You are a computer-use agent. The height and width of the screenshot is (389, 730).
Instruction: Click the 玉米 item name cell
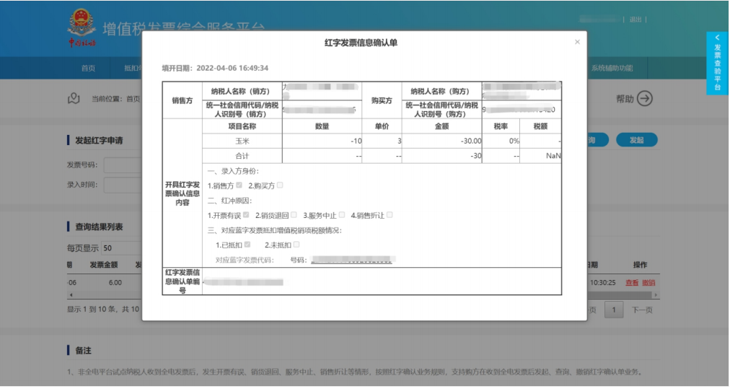point(242,141)
